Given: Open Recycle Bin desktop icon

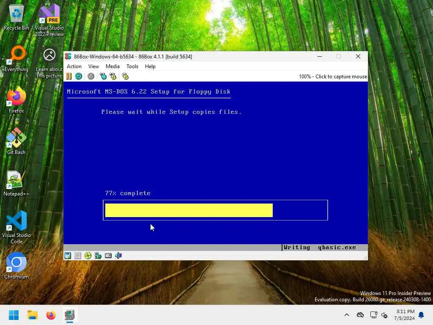Looking at the screenshot, I should click(x=16, y=17).
